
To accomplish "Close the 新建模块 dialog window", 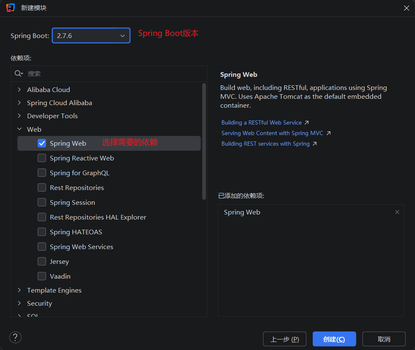I will [406, 8].
